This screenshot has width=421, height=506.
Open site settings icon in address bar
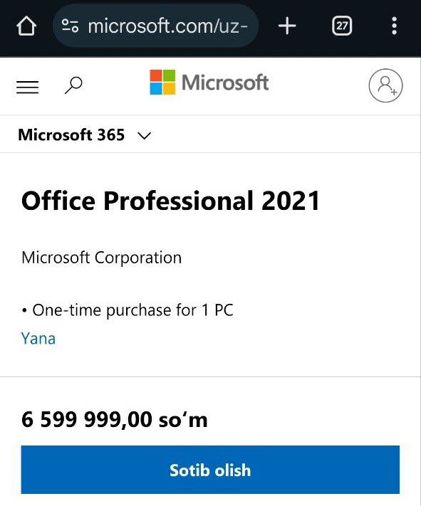(70, 26)
